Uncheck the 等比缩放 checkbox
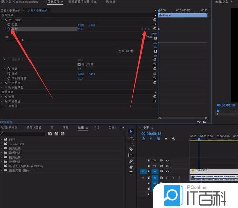 (79, 64)
